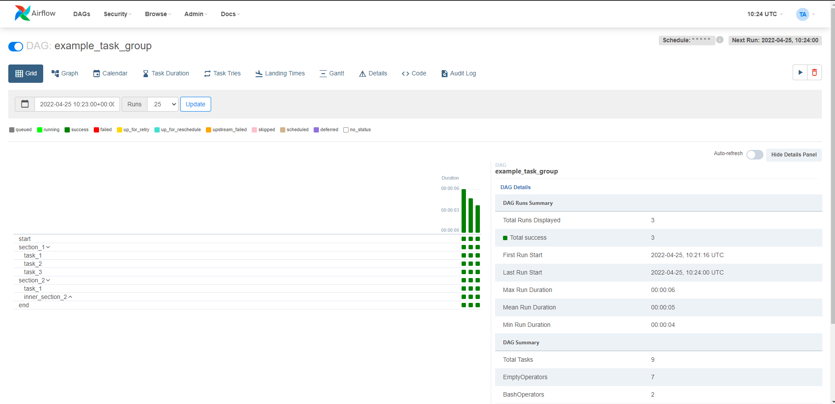Open the Runs count dropdown

coord(163,104)
